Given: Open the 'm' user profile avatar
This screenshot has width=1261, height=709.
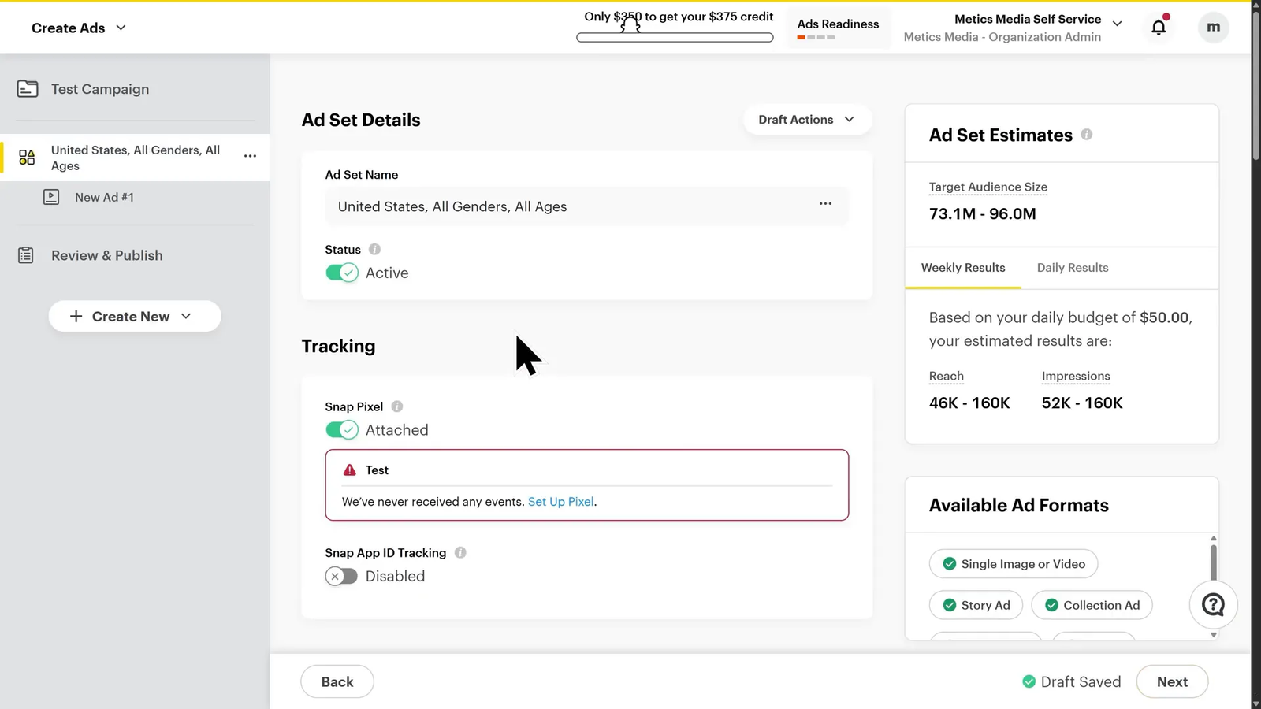Looking at the screenshot, I should pyautogui.click(x=1213, y=27).
